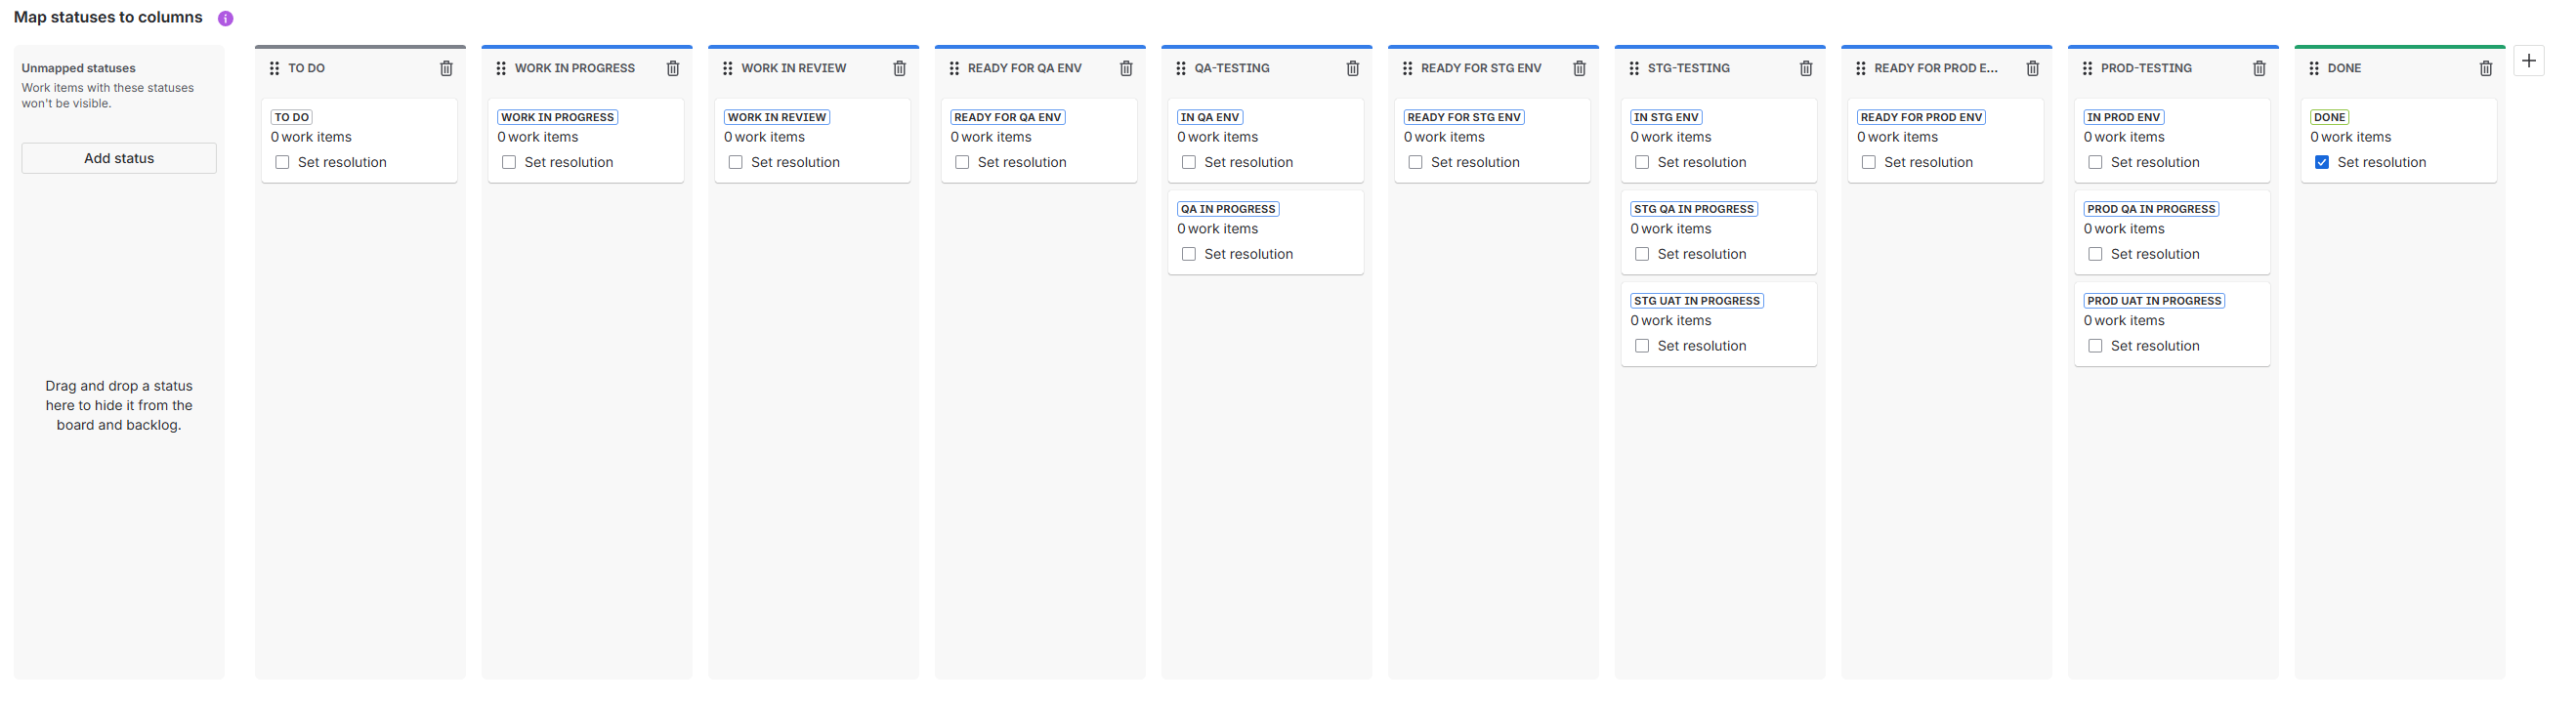Select the WORK IN REVIEW status lozenge
The width and height of the screenshot is (2576, 705).
[777, 117]
